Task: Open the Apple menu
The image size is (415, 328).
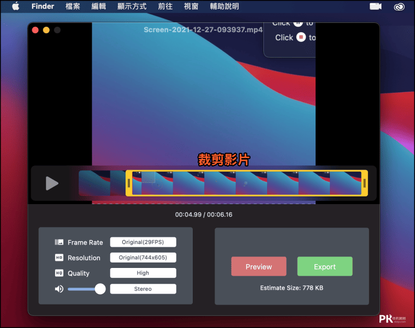Action: [x=16, y=6]
